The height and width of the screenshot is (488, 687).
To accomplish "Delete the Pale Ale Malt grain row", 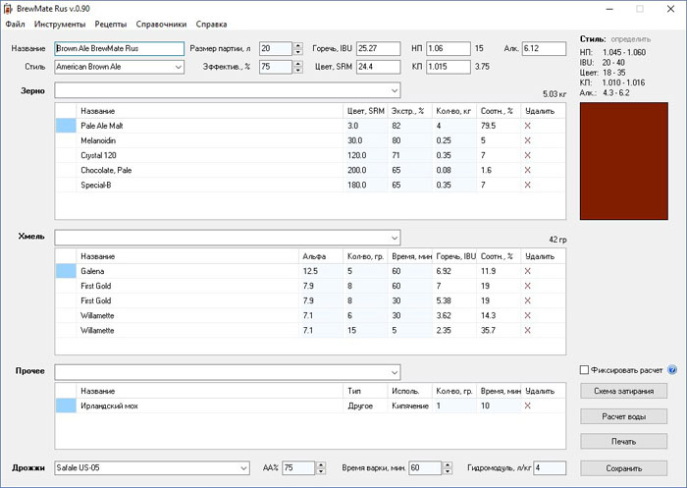I will click(528, 126).
